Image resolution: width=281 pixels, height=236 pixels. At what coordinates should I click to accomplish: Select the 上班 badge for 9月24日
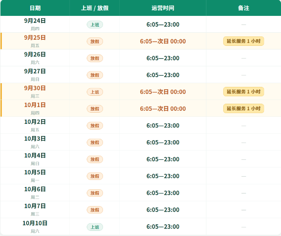[x=95, y=25]
